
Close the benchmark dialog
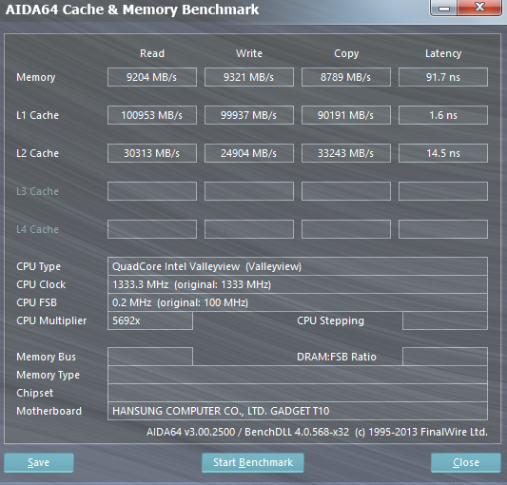(x=465, y=462)
